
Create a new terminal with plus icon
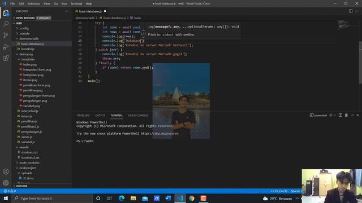point(331,115)
